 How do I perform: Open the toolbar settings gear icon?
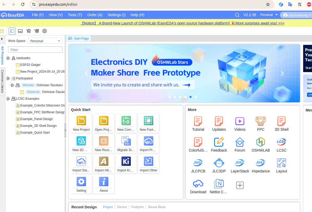click(x=45, y=31)
